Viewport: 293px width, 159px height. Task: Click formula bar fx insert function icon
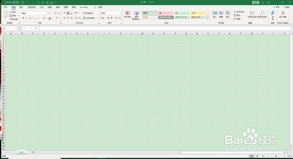tap(36, 28)
